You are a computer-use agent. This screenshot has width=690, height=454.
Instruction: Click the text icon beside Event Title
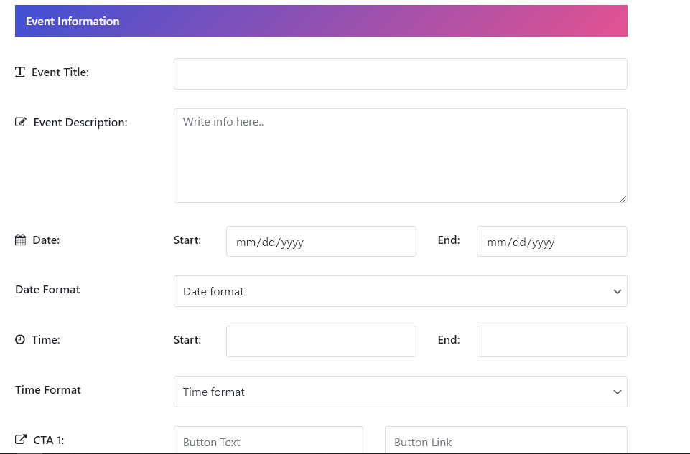tap(20, 72)
